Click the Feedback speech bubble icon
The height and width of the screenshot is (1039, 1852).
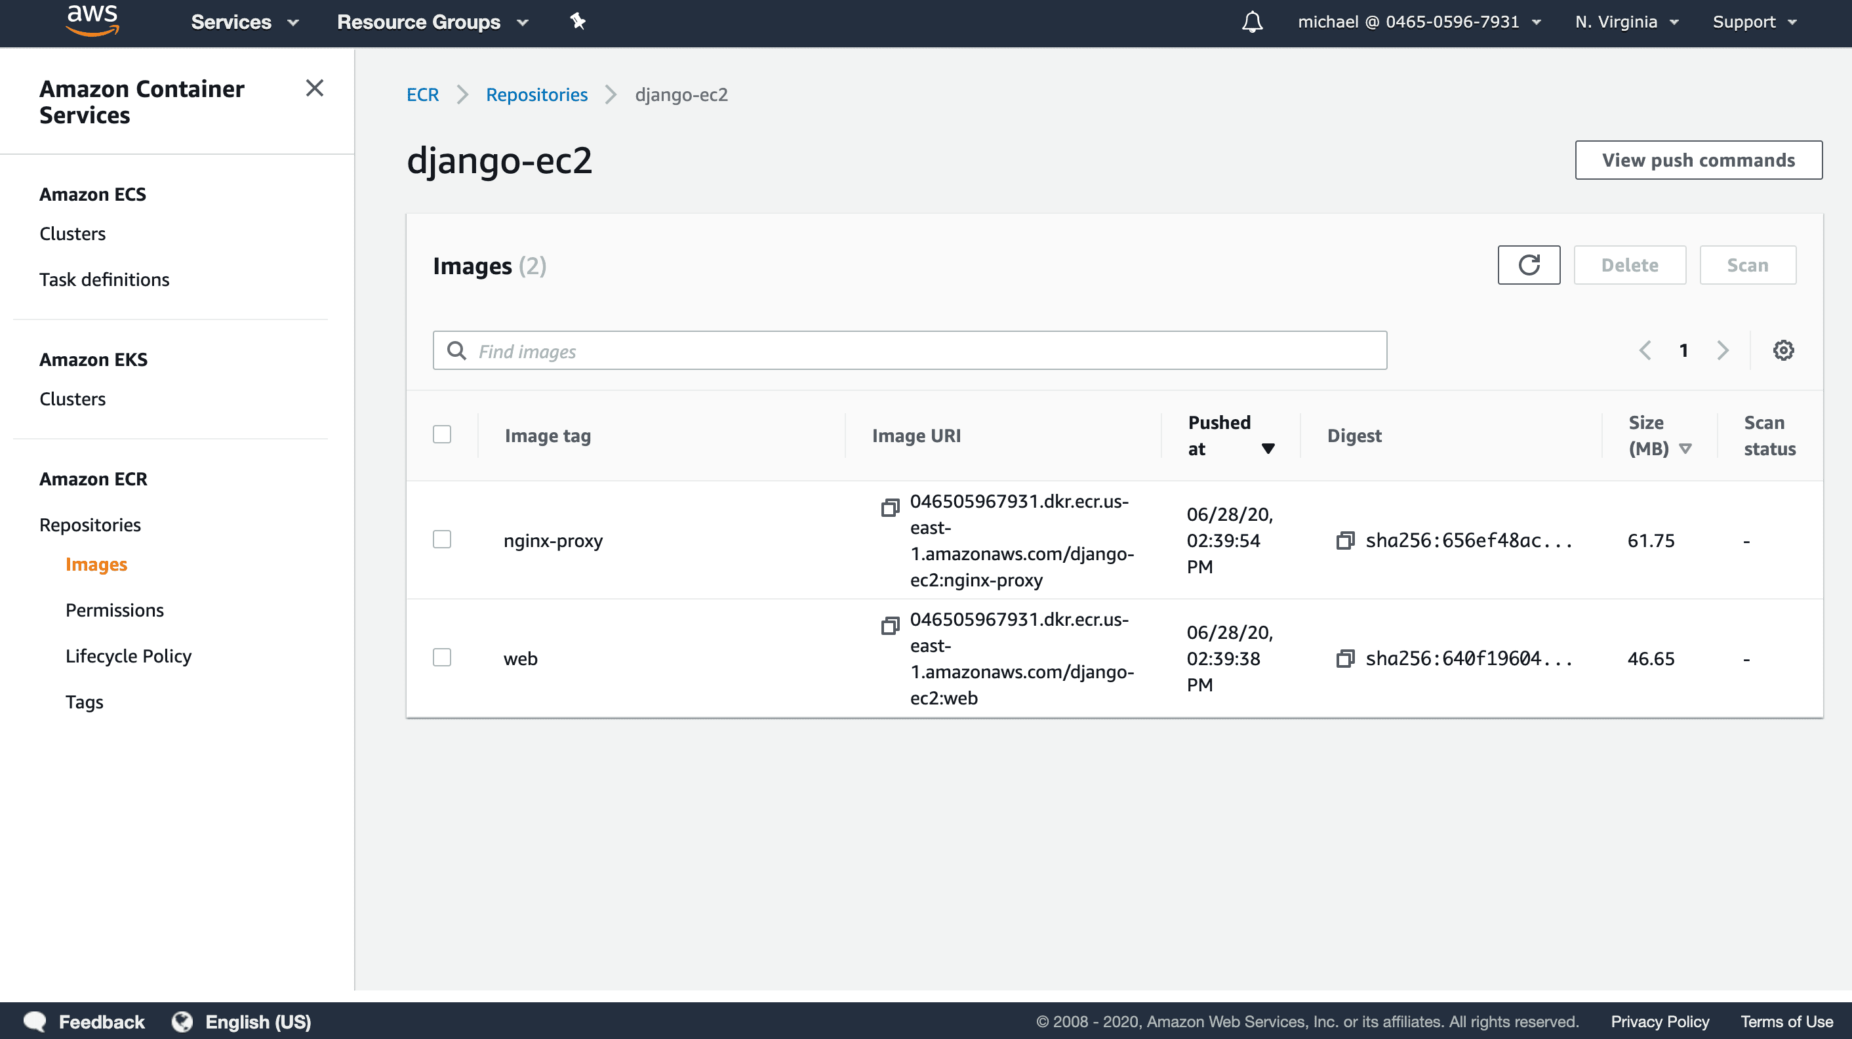[35, 1022]
